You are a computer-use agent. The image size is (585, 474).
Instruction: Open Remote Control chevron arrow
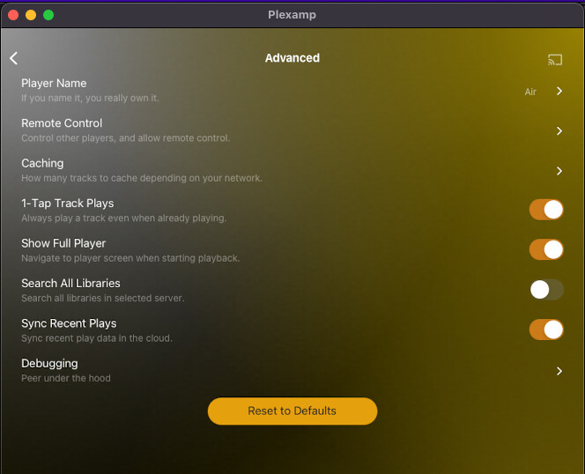(x=559, y=131)
